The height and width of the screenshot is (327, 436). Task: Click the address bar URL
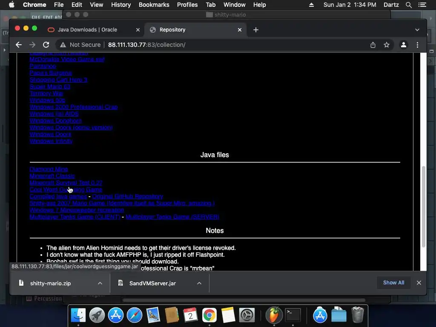pos(146,45)
